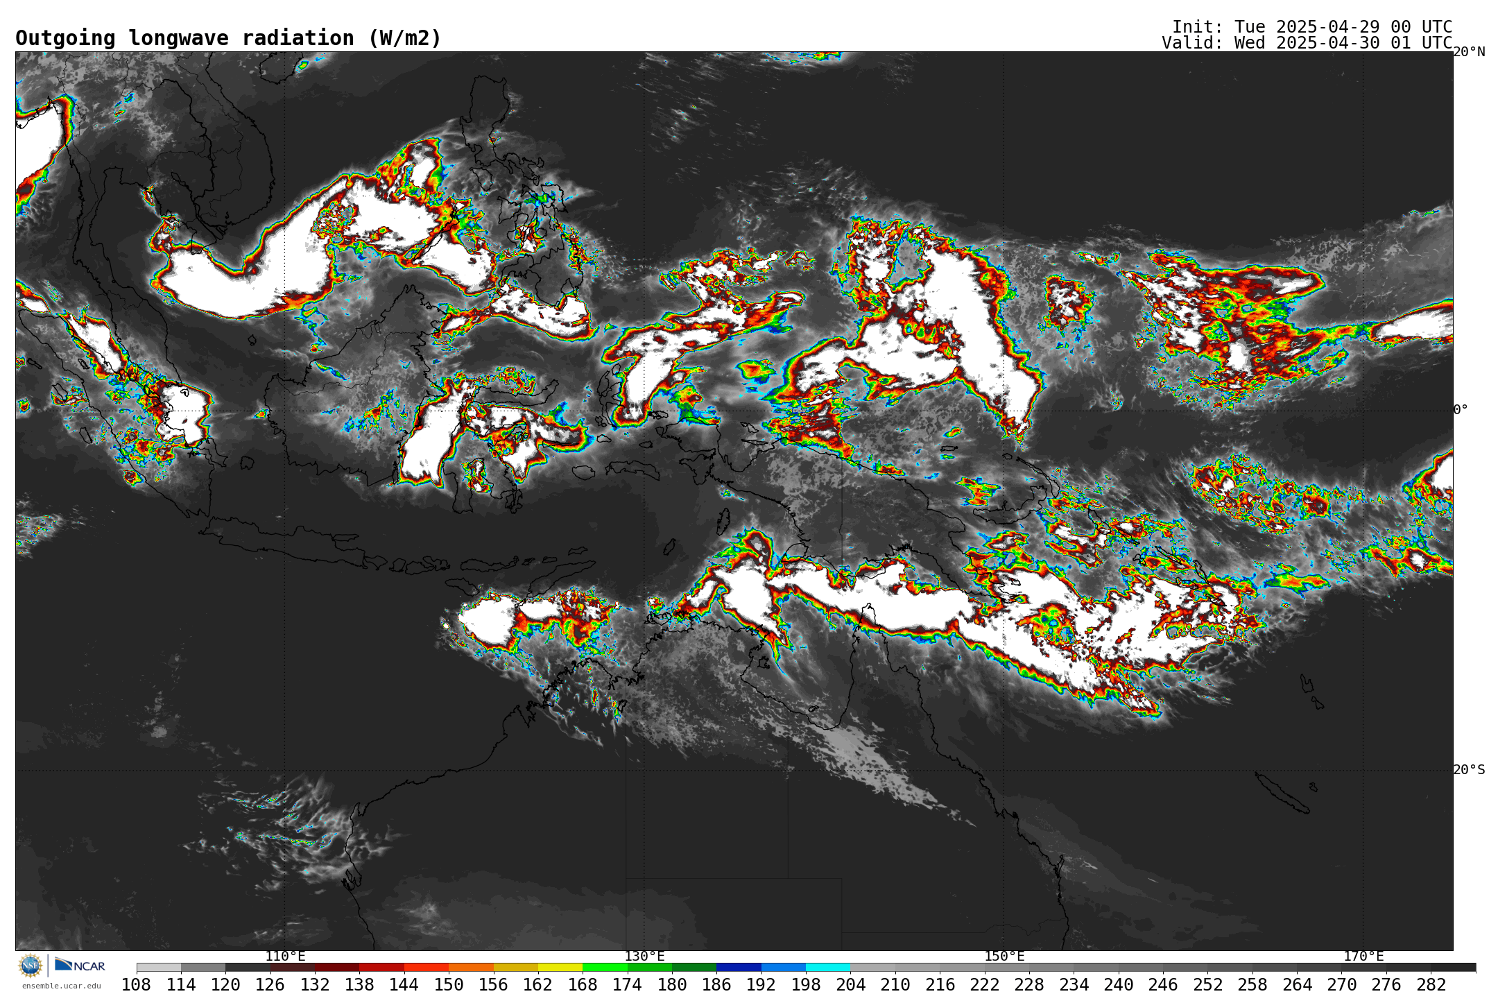
Task: Click the colorbar value 198
Action: [x=806, y=984]
